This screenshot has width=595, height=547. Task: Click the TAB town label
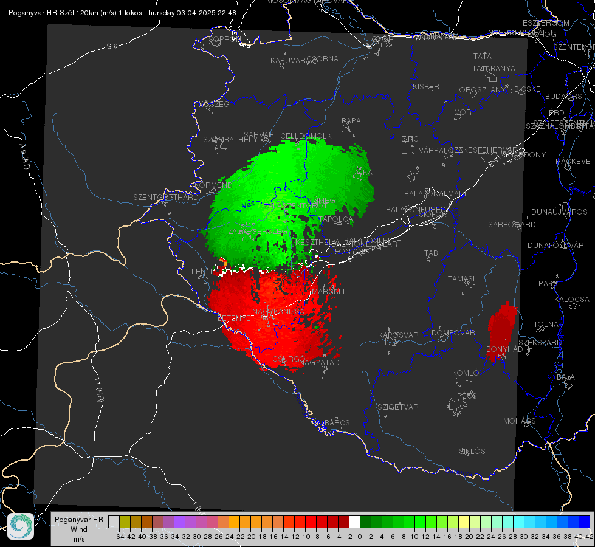pos(431,253)
